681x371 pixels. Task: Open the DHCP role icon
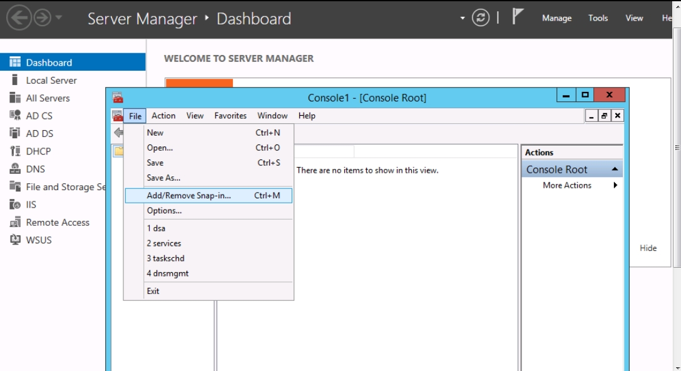tap(15, 151)
